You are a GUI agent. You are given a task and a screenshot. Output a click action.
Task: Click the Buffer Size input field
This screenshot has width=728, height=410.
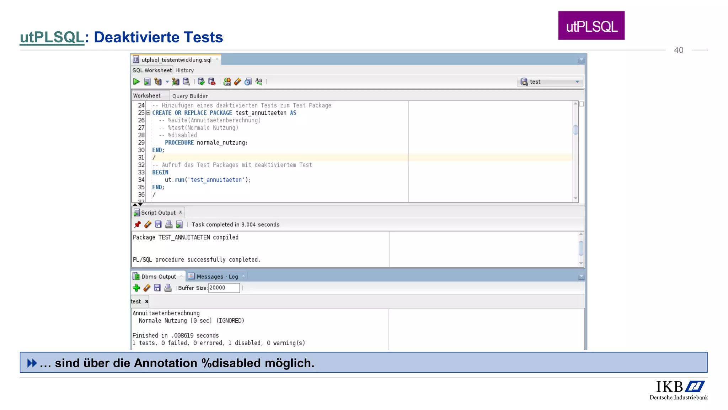click(x=224, y=288)
